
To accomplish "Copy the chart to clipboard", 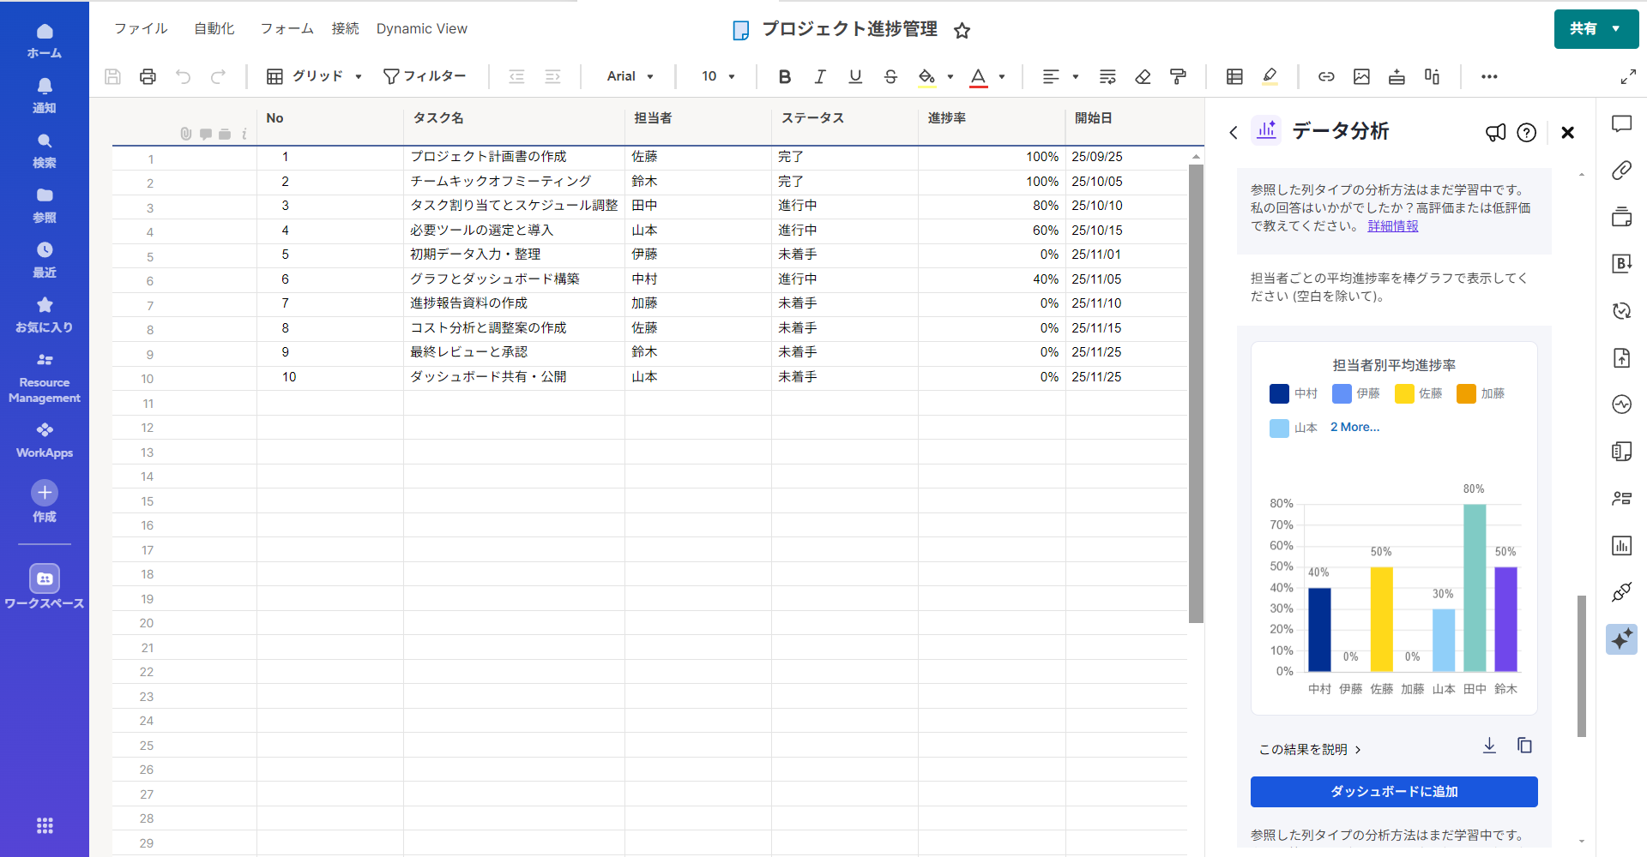I will pyautogui.click(x=1524, y=746).
